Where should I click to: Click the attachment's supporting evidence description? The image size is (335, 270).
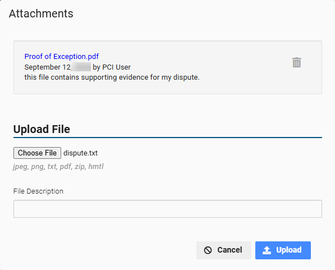coord(112,77)
